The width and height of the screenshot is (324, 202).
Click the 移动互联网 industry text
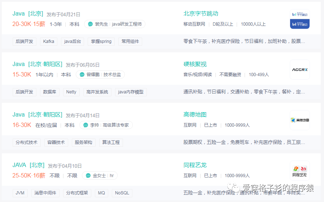pos(194,24)
